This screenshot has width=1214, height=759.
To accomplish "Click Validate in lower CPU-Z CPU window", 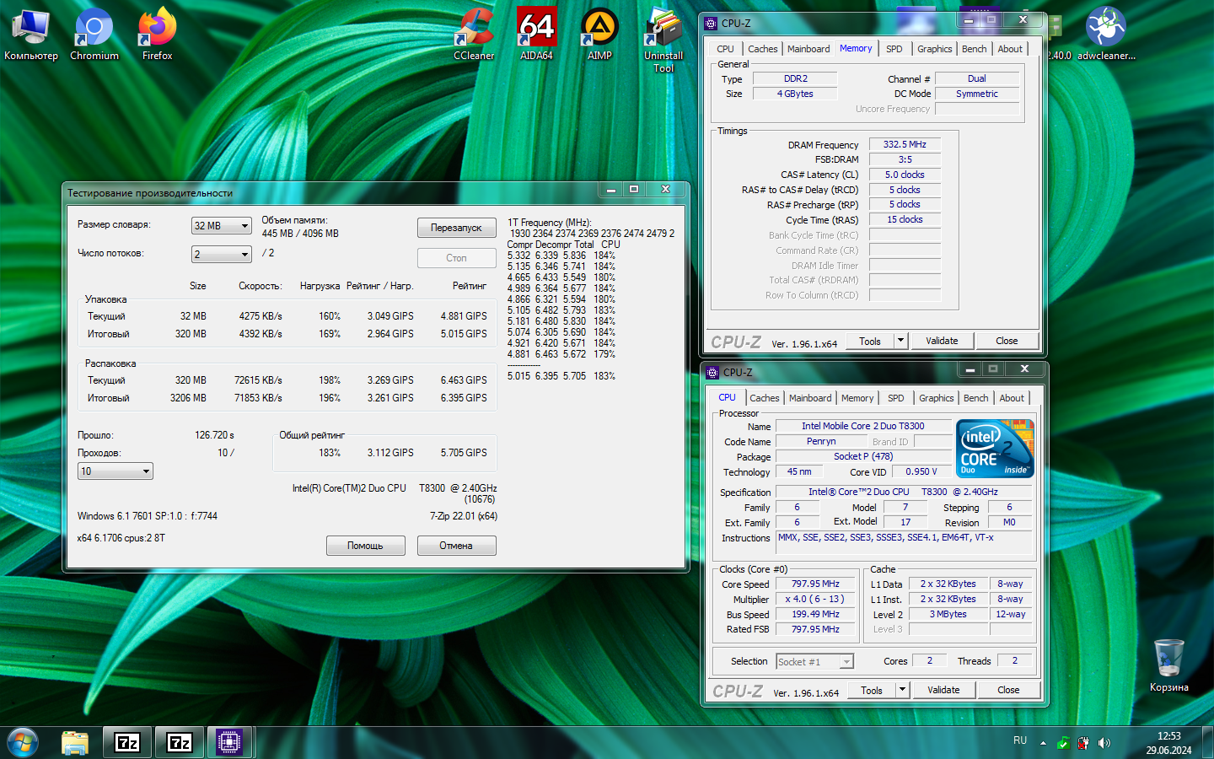I will point(943,690).
